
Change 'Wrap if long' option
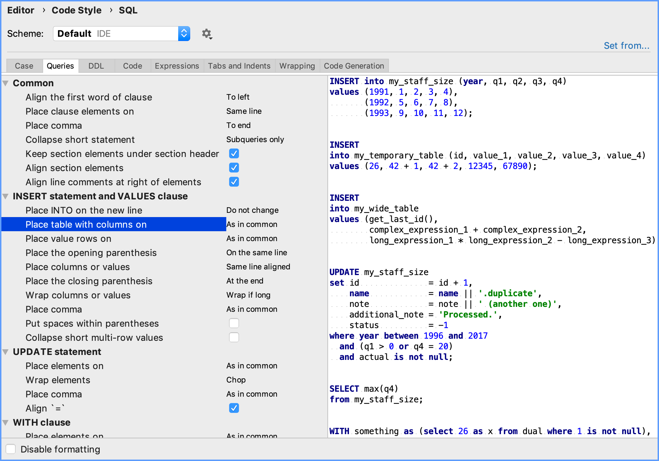[x=248, y=295]
